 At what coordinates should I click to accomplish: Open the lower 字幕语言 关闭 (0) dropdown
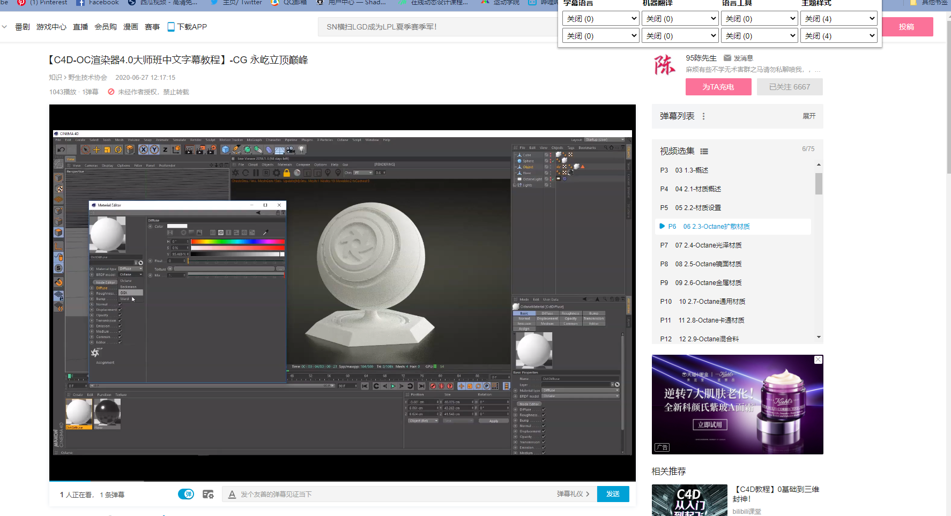[600, 36]
